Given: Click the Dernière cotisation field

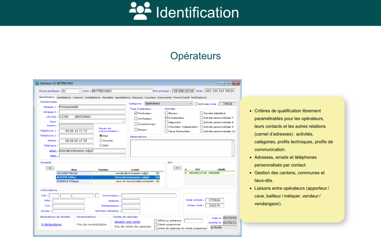Looking at the screenshot, I should point(131,211).
